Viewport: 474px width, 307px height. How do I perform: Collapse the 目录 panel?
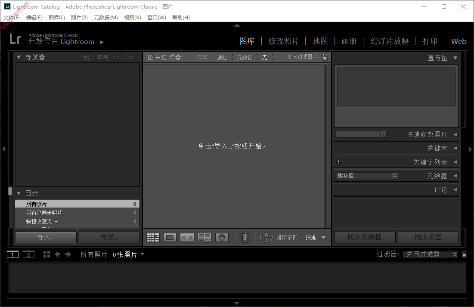[x=19, y=193]
